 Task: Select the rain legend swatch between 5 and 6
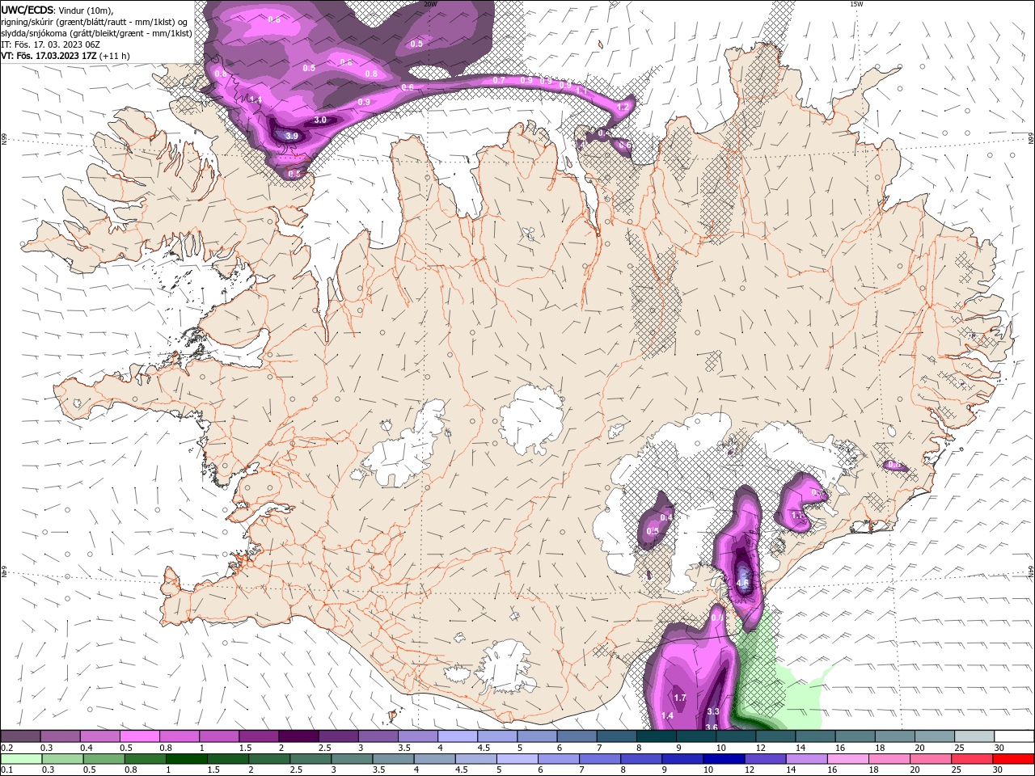pyautogui.click(x=517, y=759)
